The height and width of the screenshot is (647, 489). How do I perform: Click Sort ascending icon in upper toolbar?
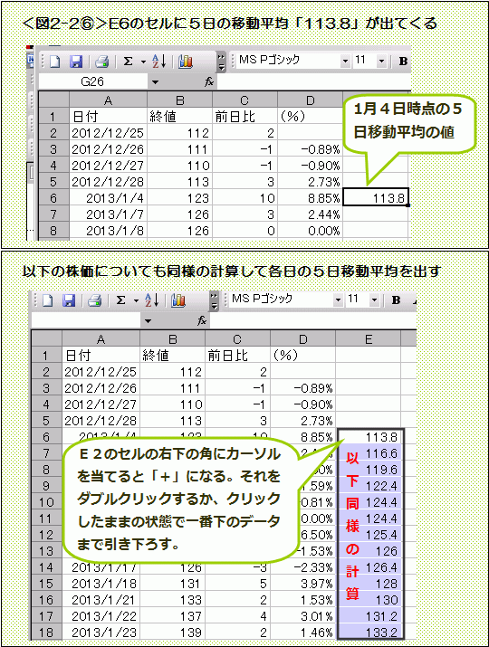tap(159, 62)
